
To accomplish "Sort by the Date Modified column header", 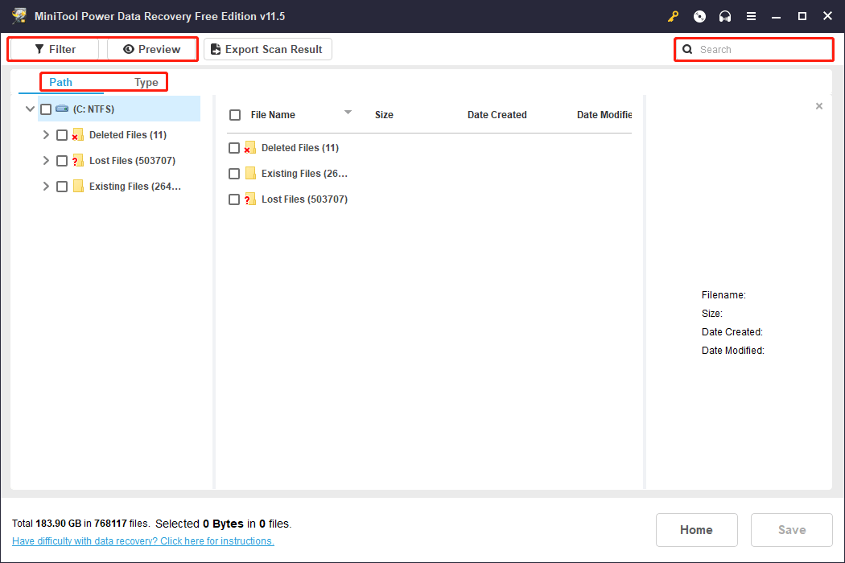I will click(x=604, y=115).
